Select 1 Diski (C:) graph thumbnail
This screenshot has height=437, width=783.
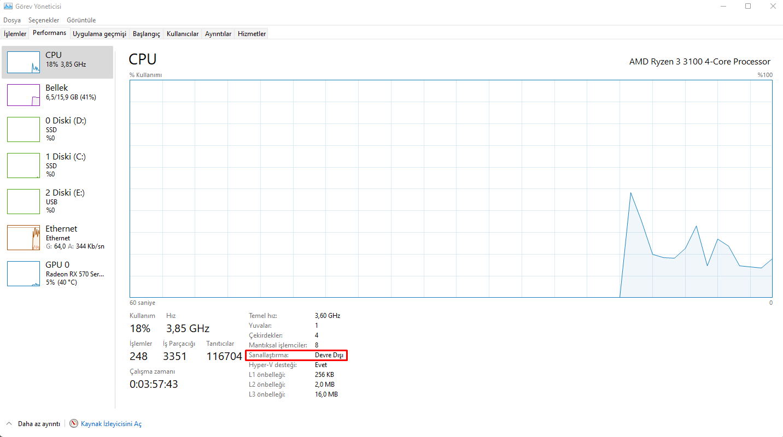click(x=24, y=166)
